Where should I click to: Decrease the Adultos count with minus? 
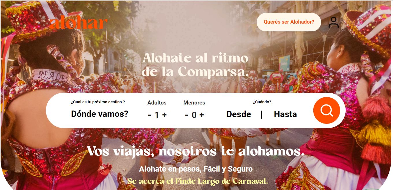(150, 115)
